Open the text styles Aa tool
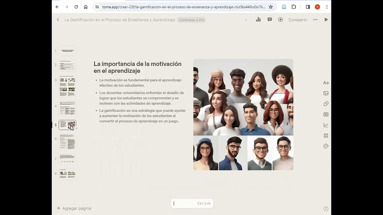This screenshot has height=215, width=383. pyautogui.click(x=326, y=83)
